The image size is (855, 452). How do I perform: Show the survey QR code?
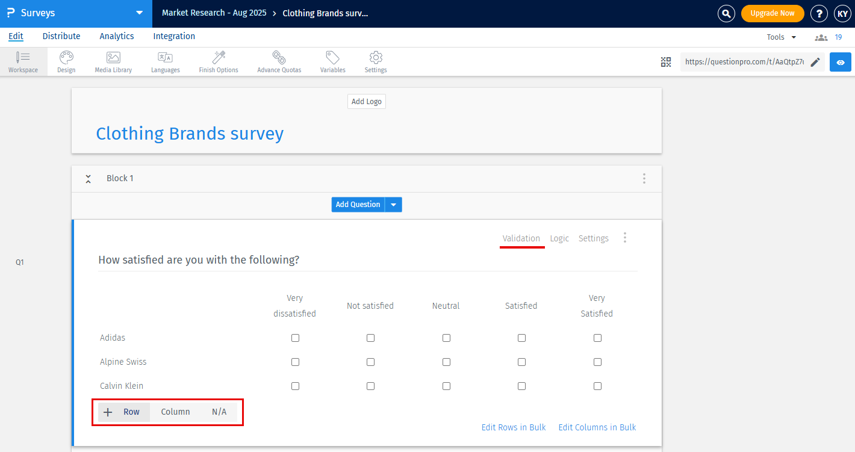(x=666, y=61)
